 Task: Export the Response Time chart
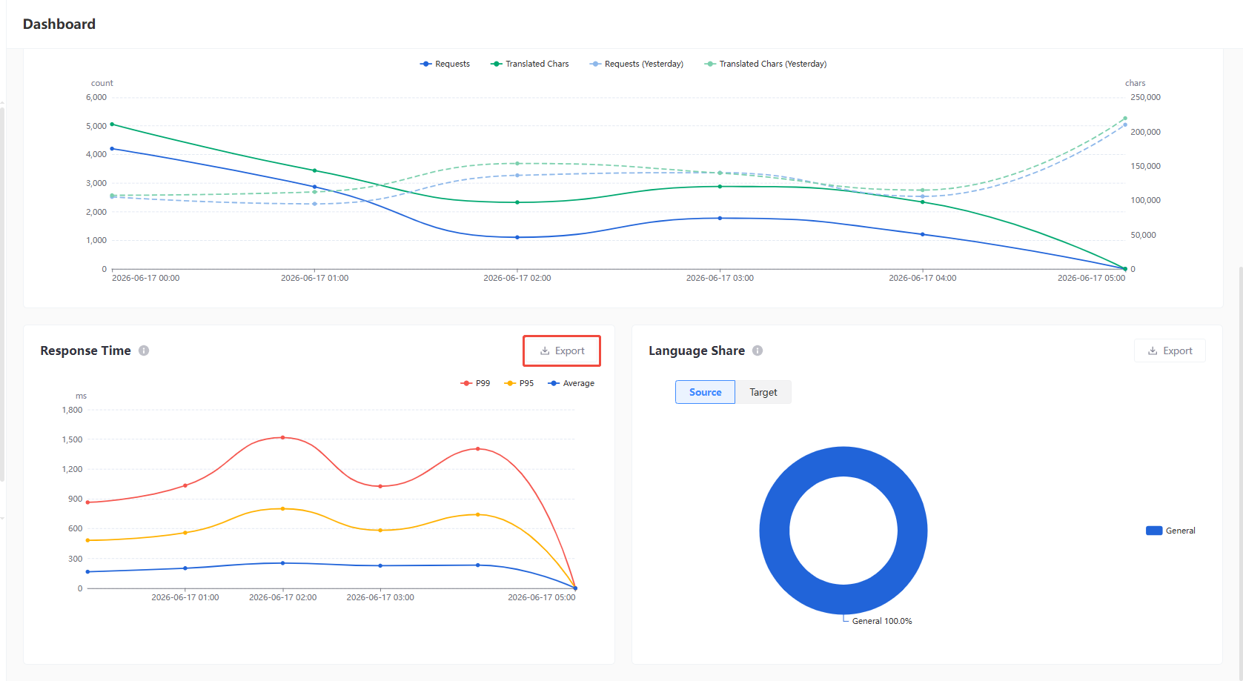(562, 351)
